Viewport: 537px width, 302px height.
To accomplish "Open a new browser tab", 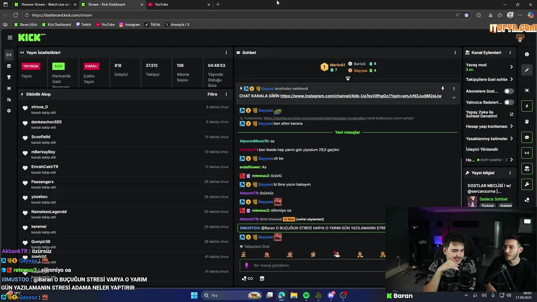I will coord(218,4).
